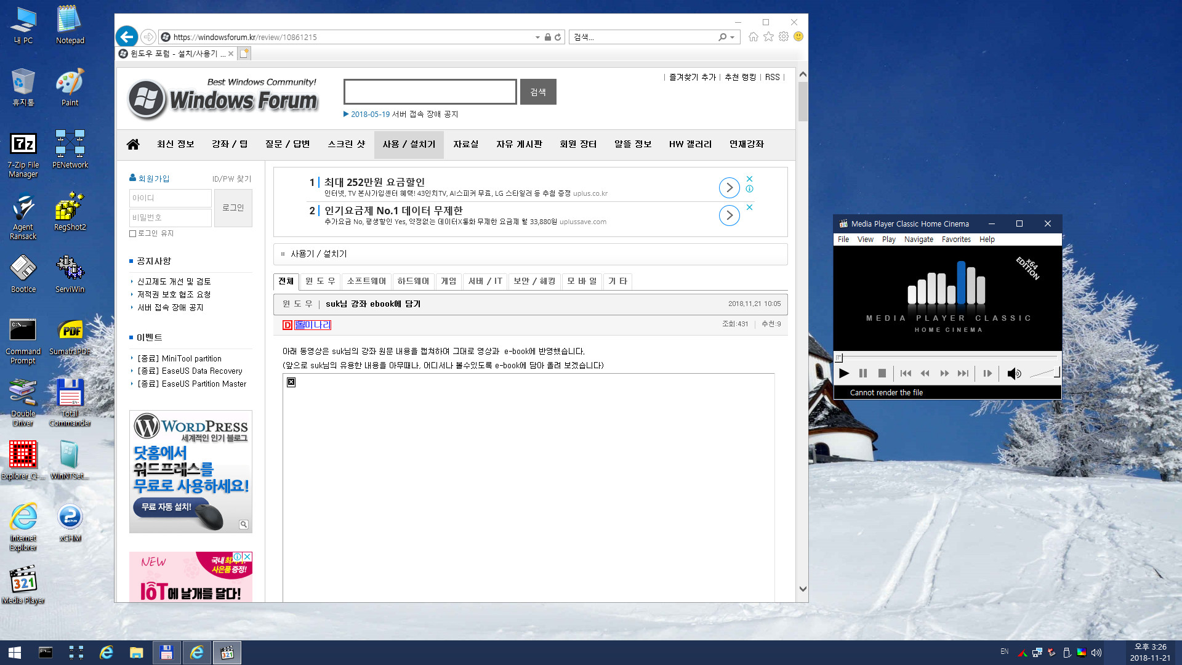Open the 7-Zip File Manager desktop icon
The height and width of the screenshot is (665, 1182).
pyautogui.click(x=23, y=155)
